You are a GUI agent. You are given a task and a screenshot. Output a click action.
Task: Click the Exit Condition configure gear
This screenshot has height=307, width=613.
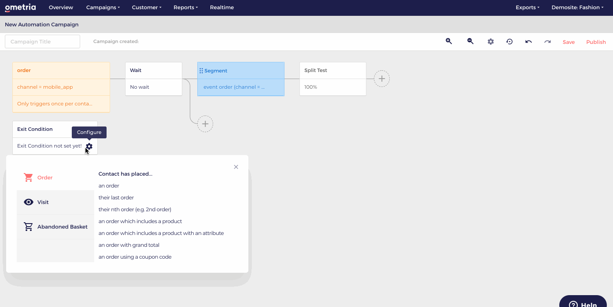pyautogui.click(x=89, y=146)
